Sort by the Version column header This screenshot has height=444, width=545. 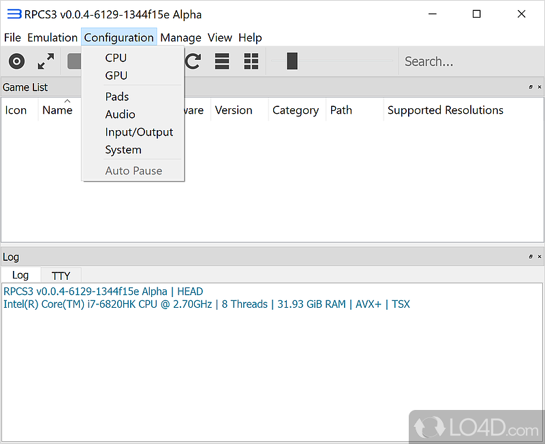point(240,110)
